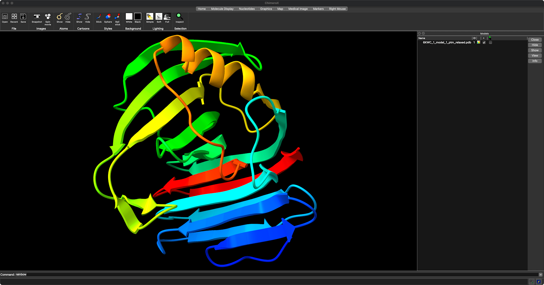Open the Nucleotides tab
The image size is (544, 285).
coord(247,9)
